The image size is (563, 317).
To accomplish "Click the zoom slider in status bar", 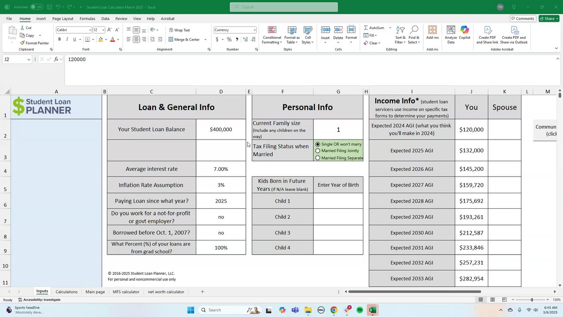I will pos(531,300).
